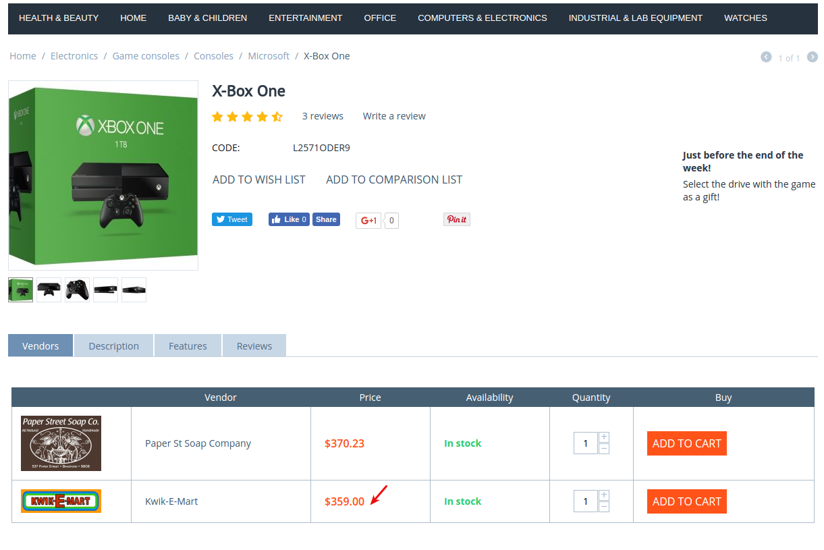Select the green box thumbnail

(x=20, y=290)
